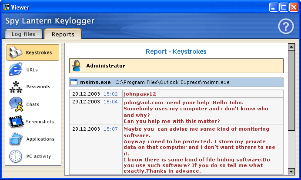Open the PC activity report label

(x=39, y=156)
